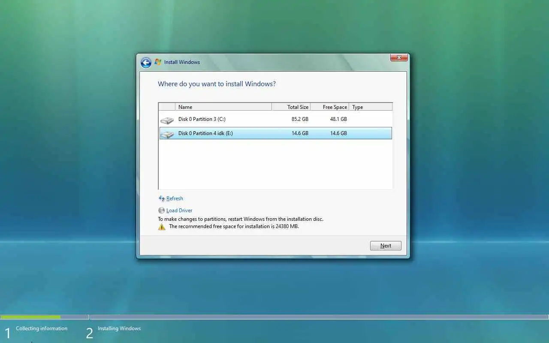Select Disk 0 Partition 4 idk (E:)
Screen dimensions: 549x343
(x=275, y=133)
